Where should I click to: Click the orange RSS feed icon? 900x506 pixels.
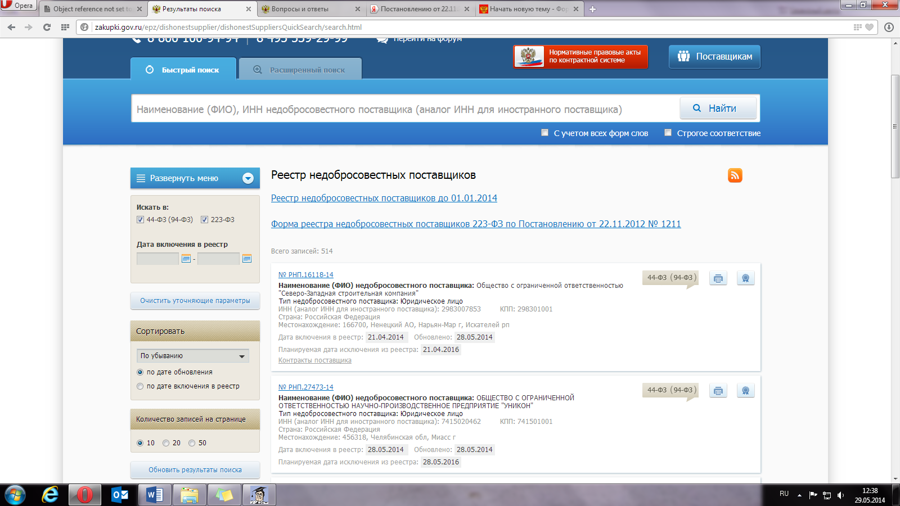pos(735,175)
